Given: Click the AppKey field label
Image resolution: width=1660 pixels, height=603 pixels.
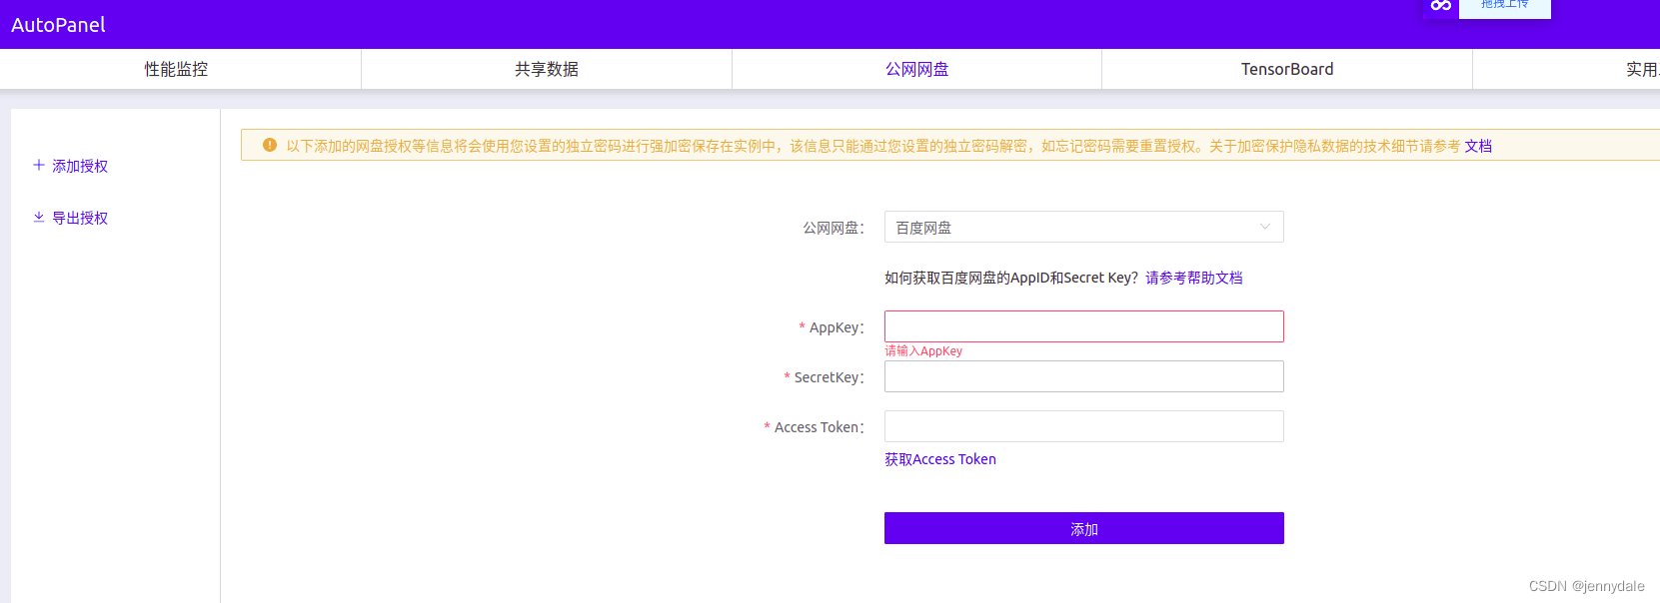Looking at the screenshot, I should 836,327.
